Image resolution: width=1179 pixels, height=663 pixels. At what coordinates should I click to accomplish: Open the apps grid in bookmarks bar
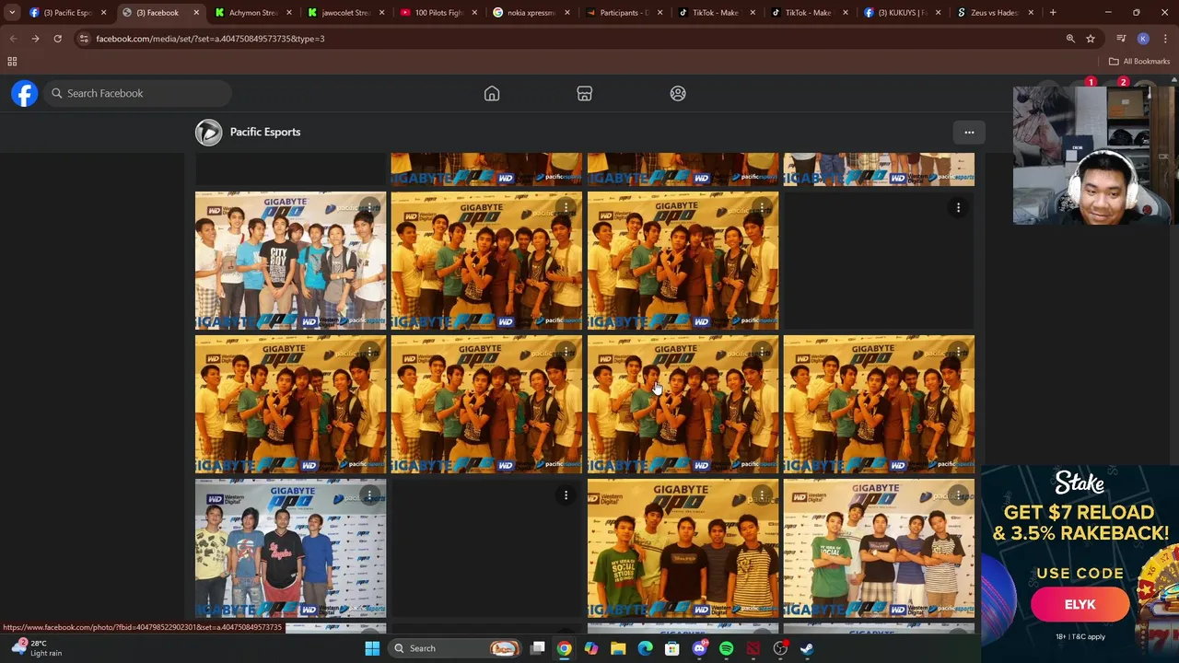point(12,62)
